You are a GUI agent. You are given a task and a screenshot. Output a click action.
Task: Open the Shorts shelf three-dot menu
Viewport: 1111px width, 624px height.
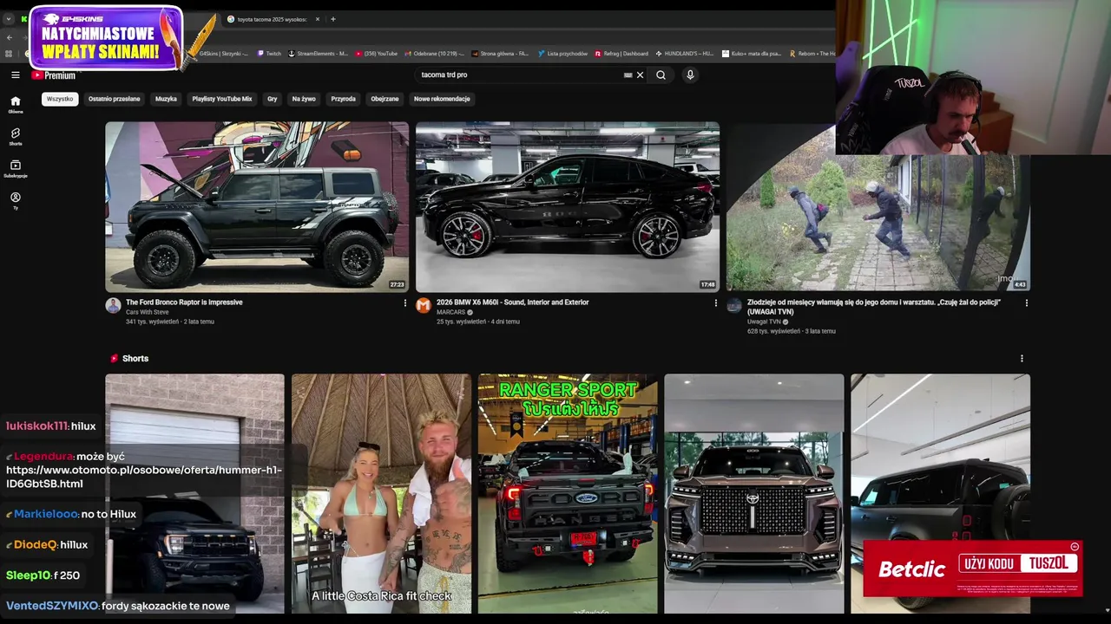coord(1022,358)
